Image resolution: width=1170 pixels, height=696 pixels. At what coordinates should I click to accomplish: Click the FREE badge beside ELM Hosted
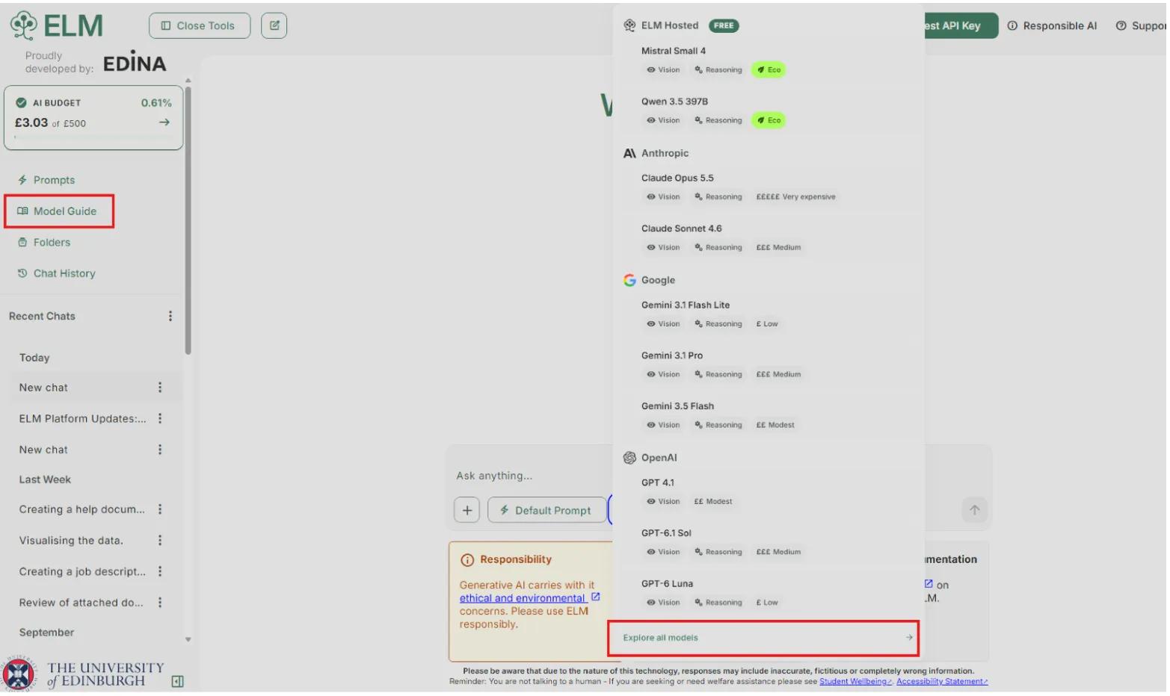coord(724,25)
